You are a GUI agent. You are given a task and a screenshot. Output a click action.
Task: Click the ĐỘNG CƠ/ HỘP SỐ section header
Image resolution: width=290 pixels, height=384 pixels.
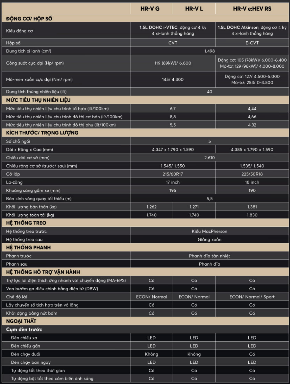pos(29,18)
